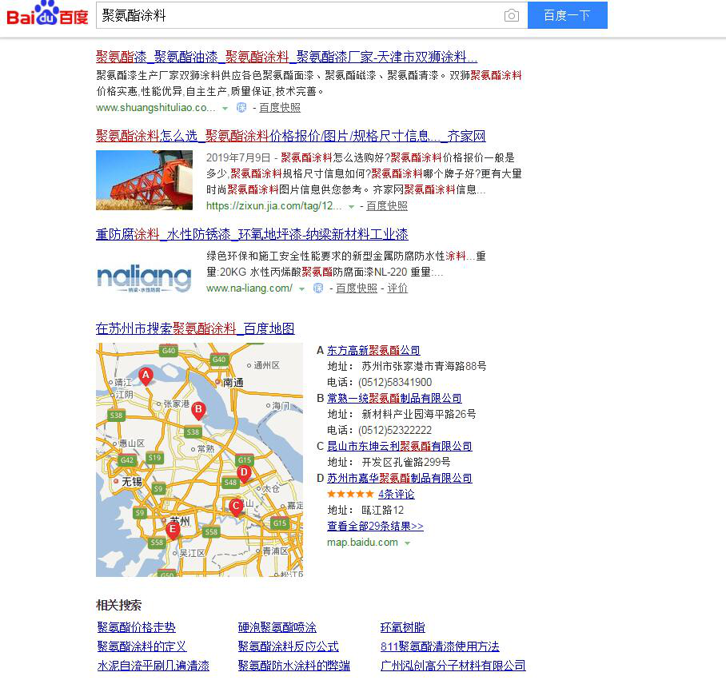The width and height of the screenshot is (726, 696).
Task: Click the 4条评论 reviews link
Action: [396, 495]
